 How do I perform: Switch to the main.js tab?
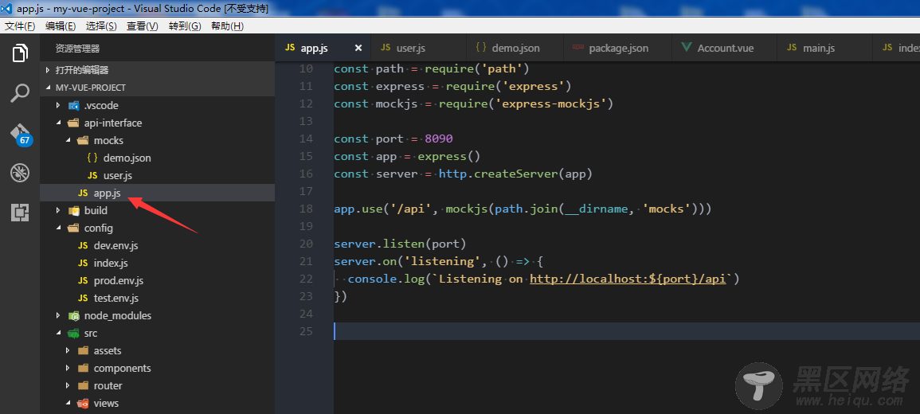click(x=824, y=48)
